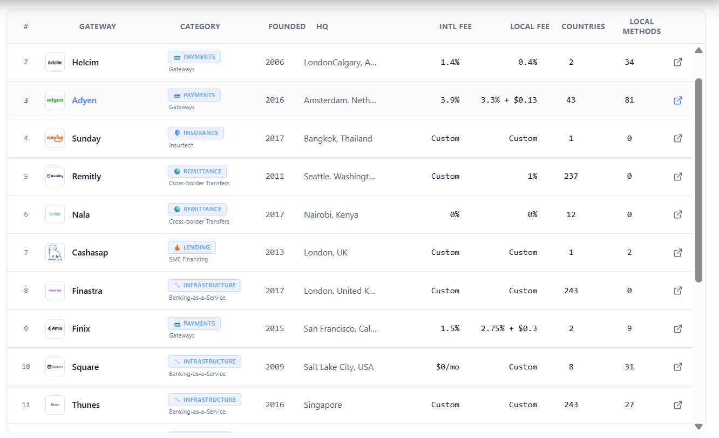This screenshot has width=719, height=438.
Task: Toggle the INSURANCE badge on Sunday row
Action: point(196,133)
